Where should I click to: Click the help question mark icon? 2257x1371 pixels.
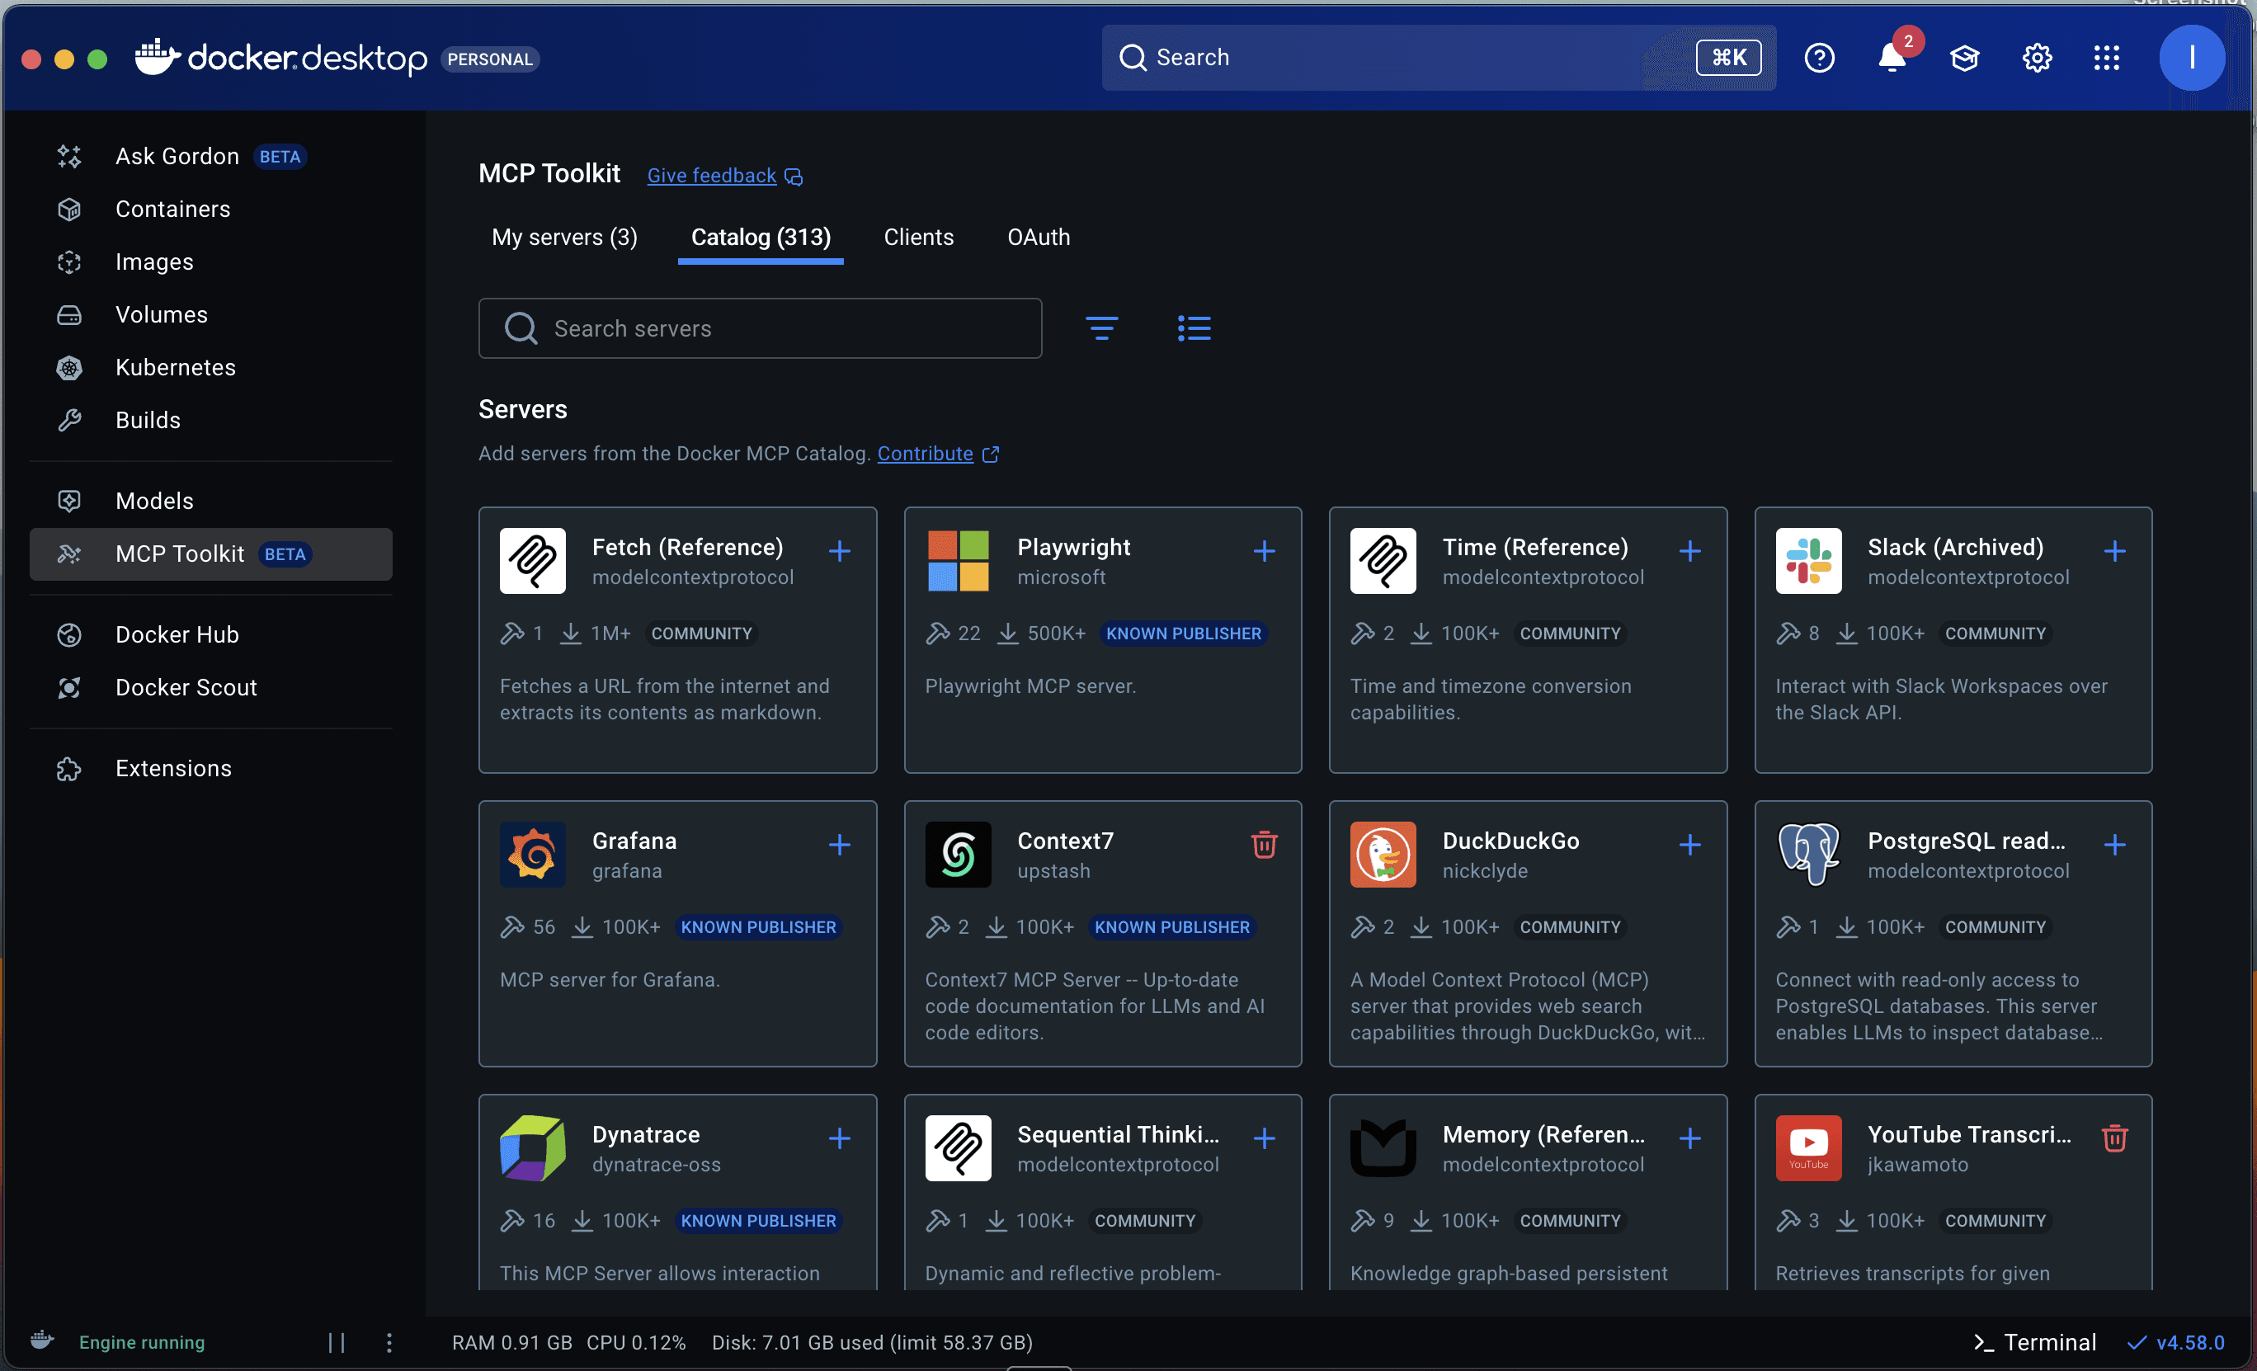tap(1819, 59)
